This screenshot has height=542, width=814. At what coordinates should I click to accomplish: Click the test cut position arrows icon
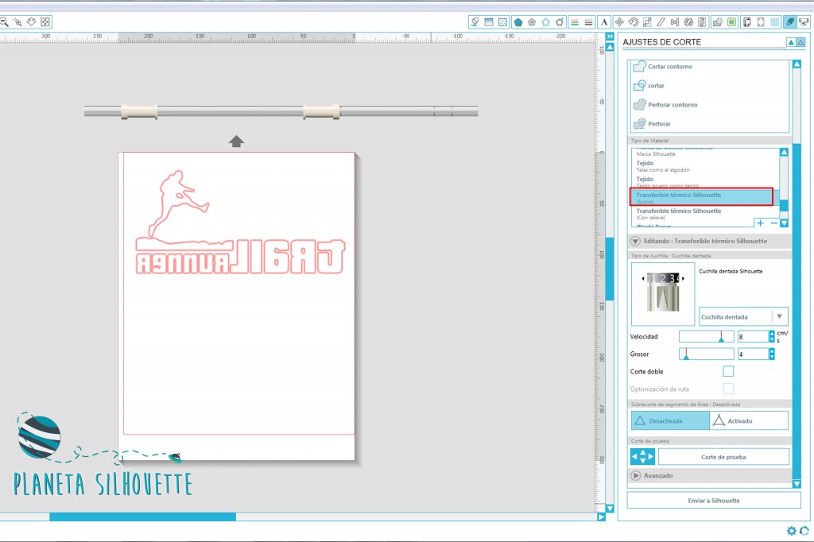tap(642, 457)
